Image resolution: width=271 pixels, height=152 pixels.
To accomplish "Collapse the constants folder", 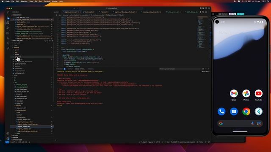I will click(19, 94).
